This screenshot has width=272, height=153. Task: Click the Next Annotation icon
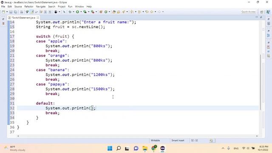pyautogui.click(x=132, y=12)
